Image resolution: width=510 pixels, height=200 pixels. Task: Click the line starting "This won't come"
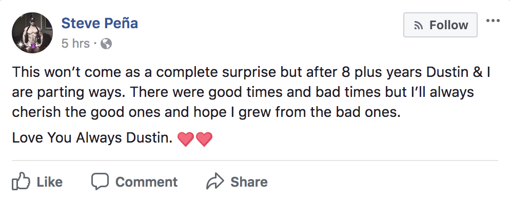click(251, 72)
